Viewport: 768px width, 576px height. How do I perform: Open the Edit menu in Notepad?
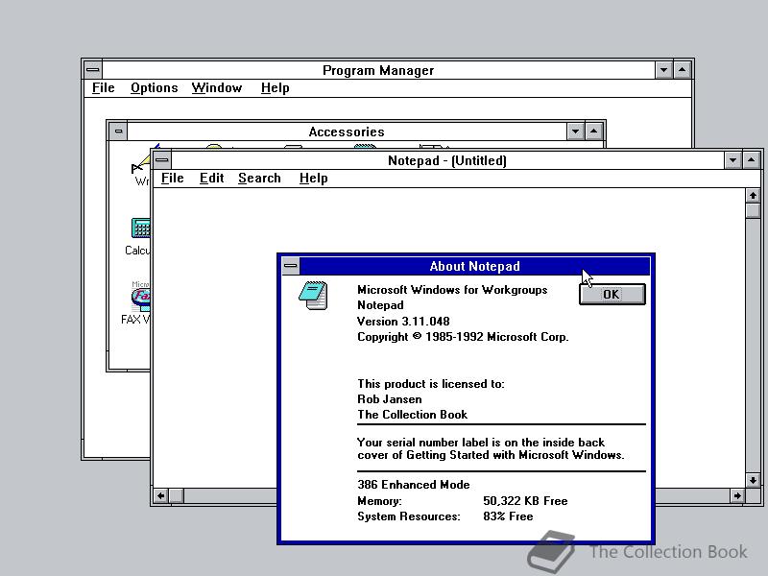pos(211,179)
